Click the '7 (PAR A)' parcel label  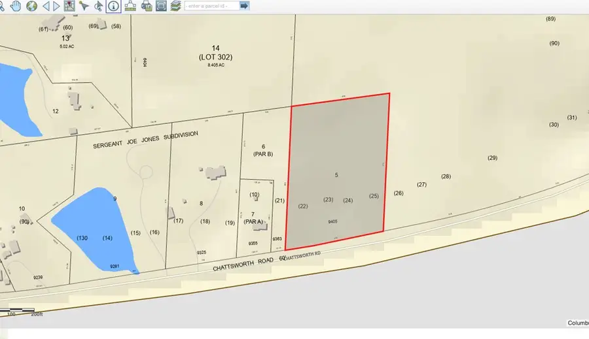click(253, 218)
